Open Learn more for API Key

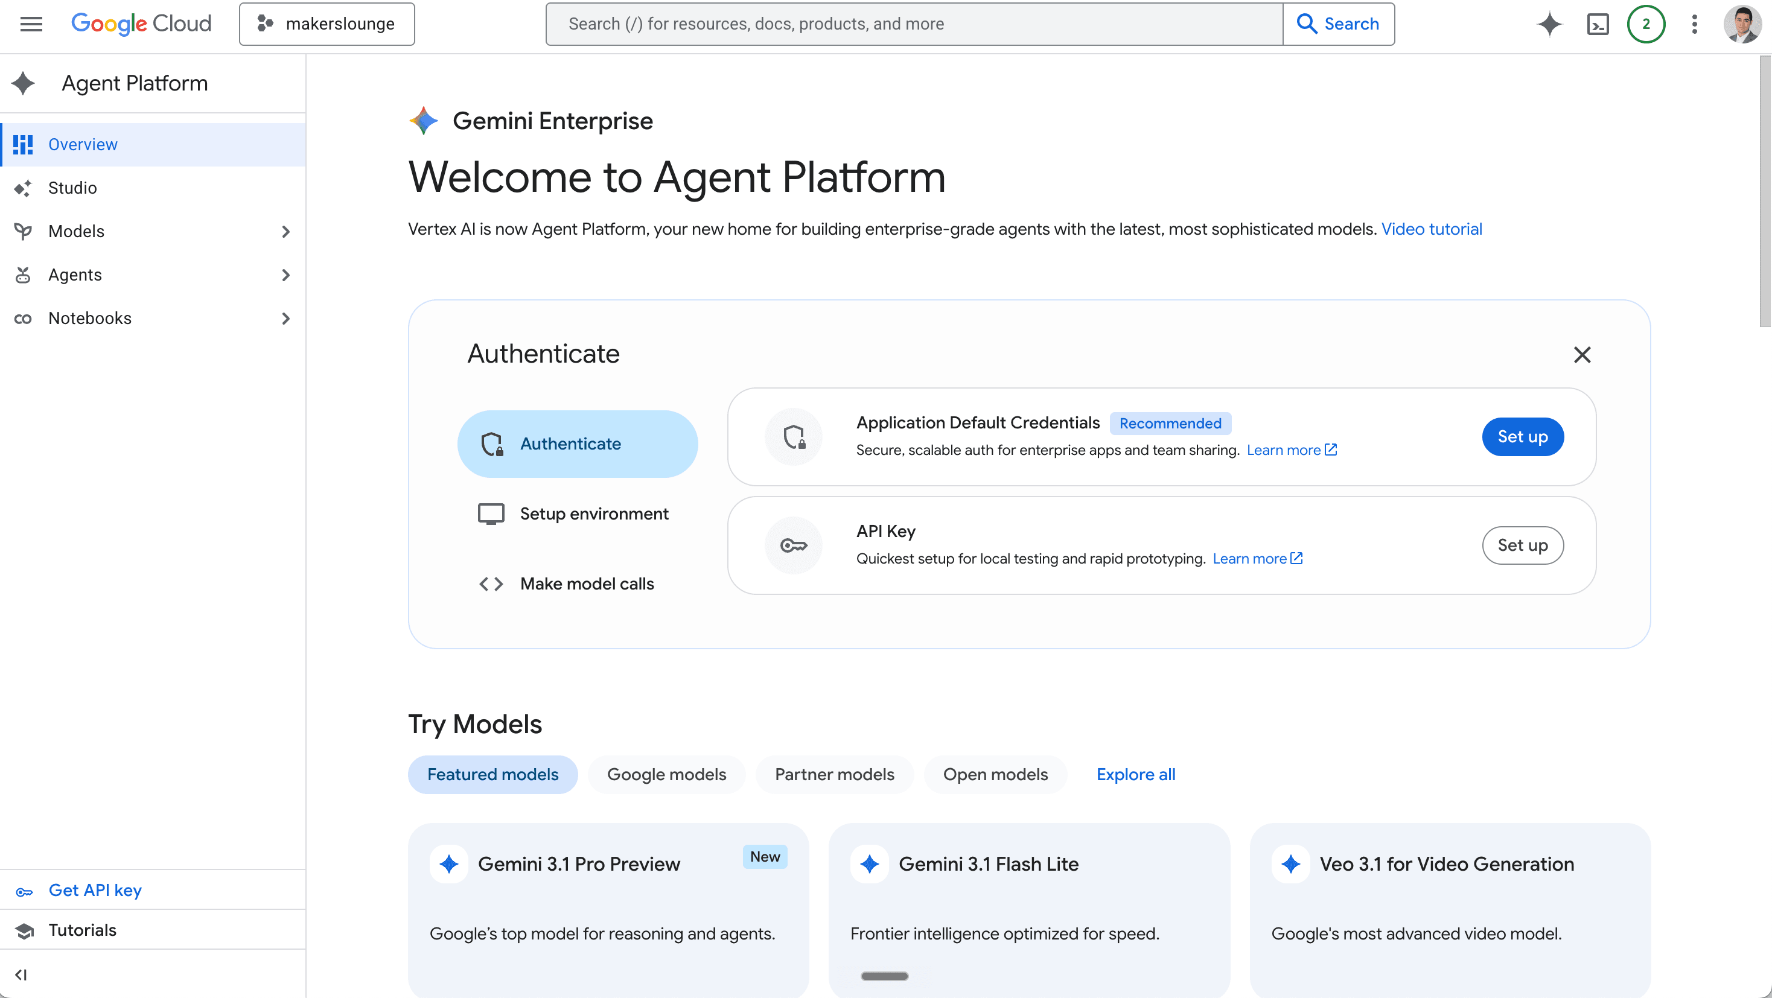(1257, 559)
